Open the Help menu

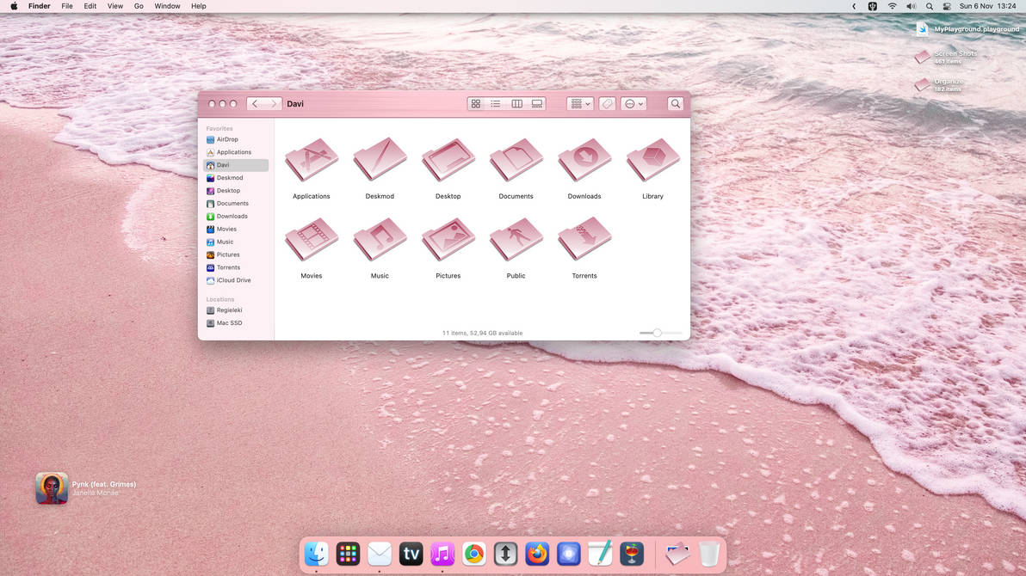click(198, 6)
